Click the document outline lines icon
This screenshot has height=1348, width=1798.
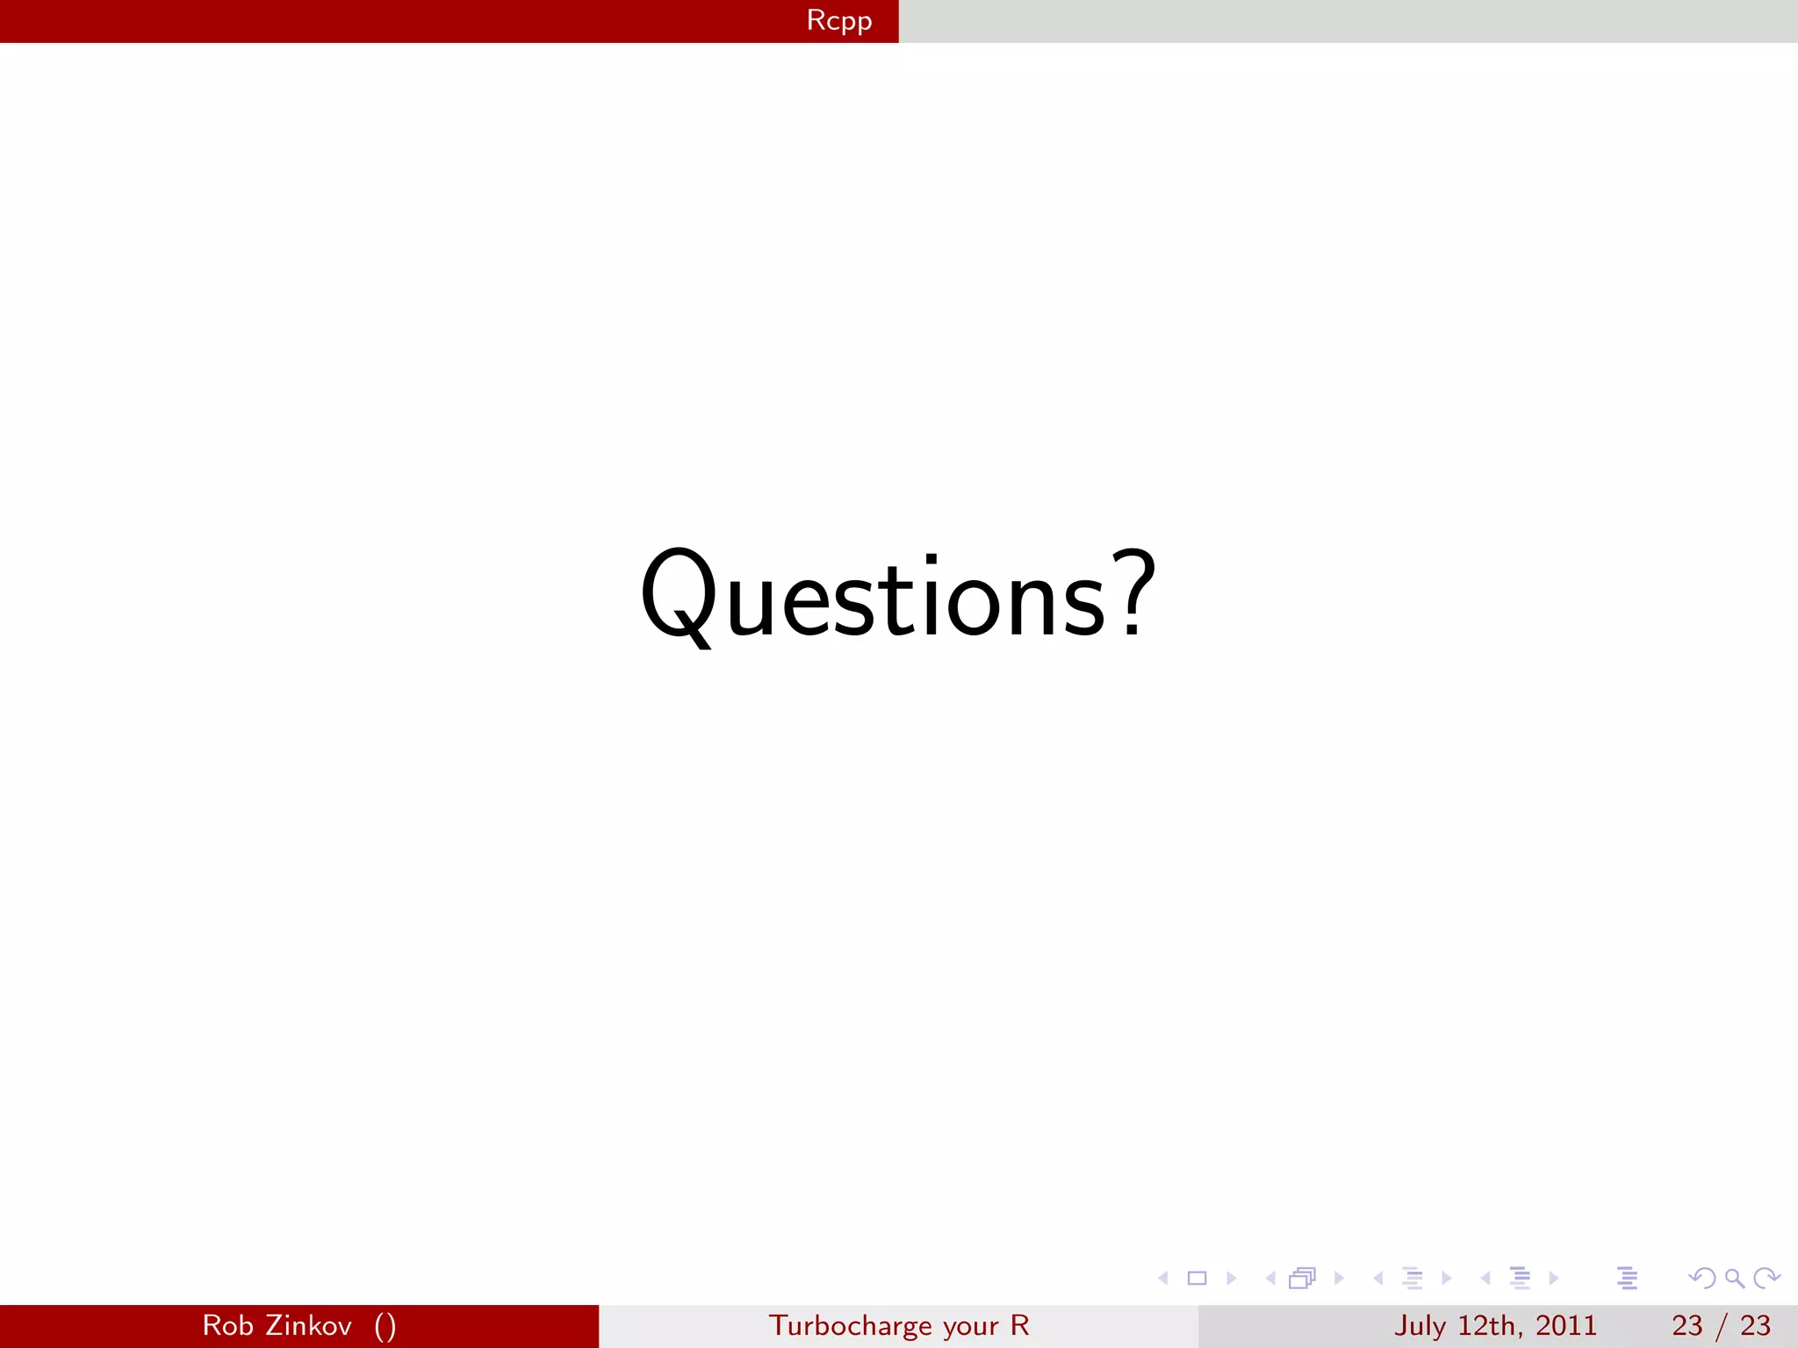(x=1627, y=1279)
